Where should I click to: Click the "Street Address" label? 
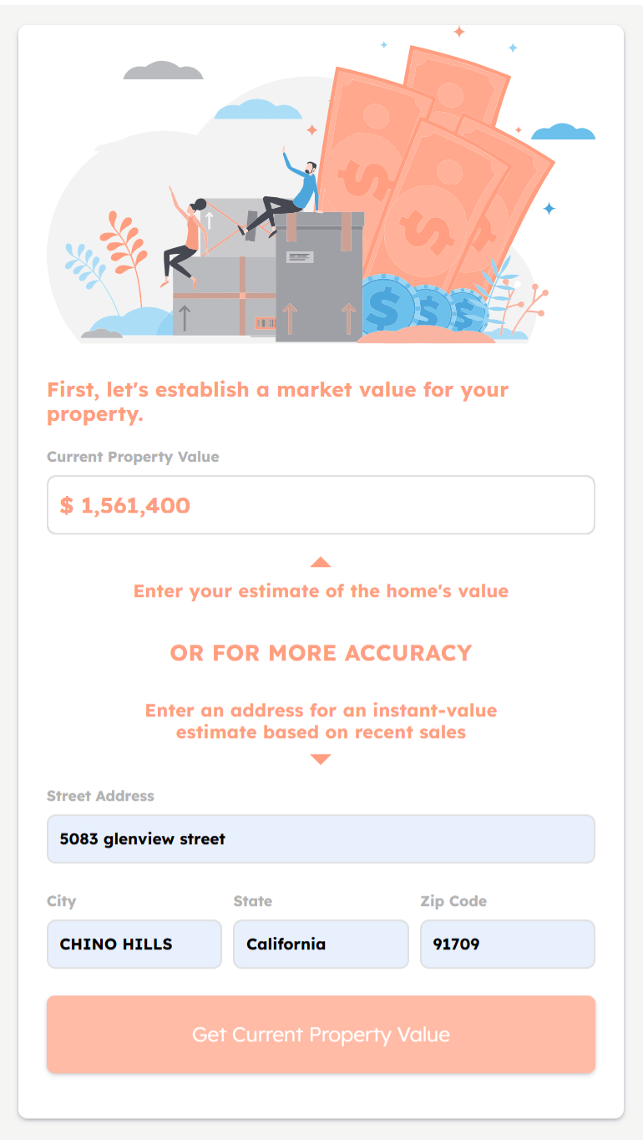(100, 796)
